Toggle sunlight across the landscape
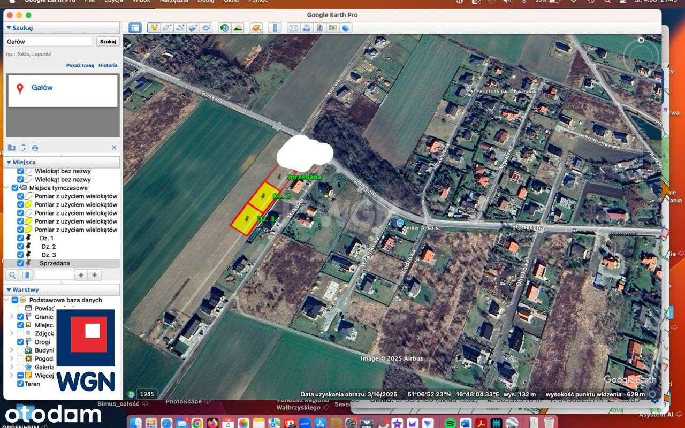Image resolution: width=685 pixels, height=428 pixels. pos(238,27)
